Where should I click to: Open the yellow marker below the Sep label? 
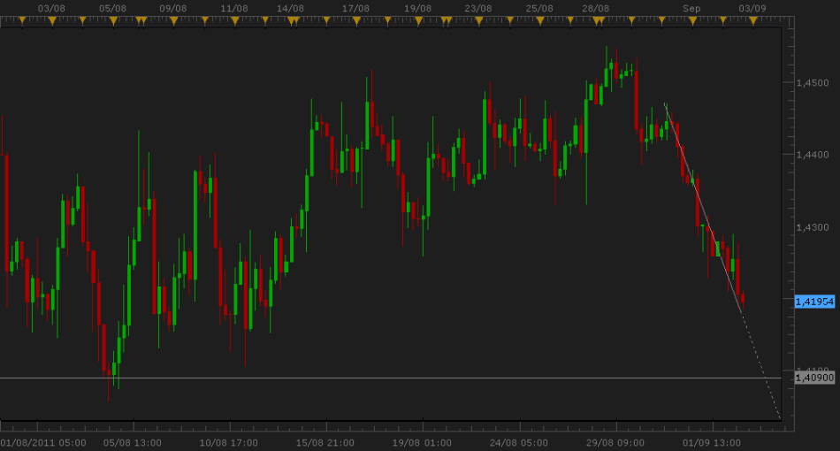point(691,20)
